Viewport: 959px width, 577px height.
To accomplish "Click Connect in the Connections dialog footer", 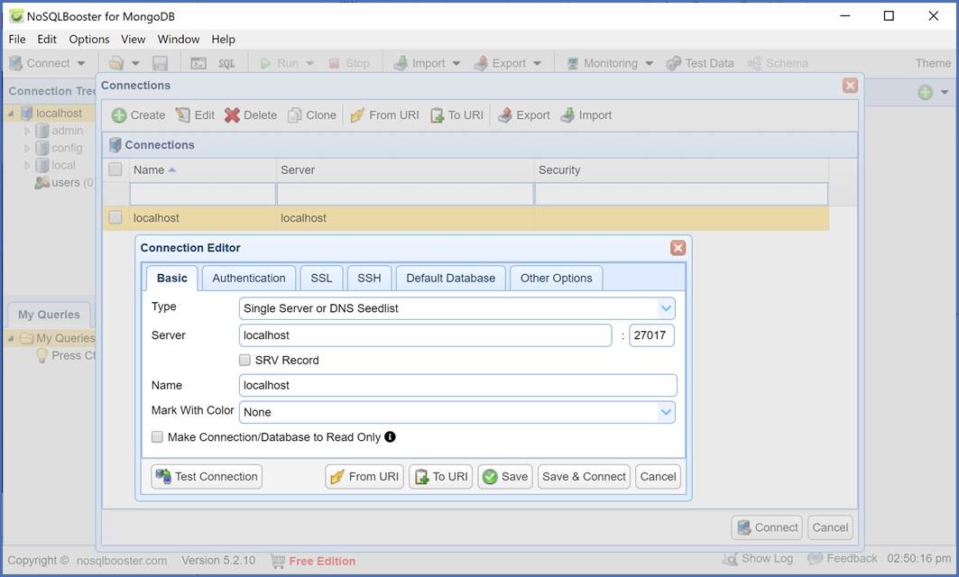I will point(767,527).
